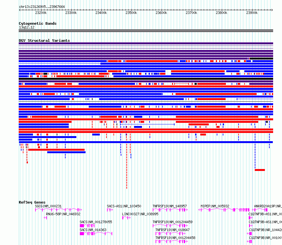The image size is (282, 245).
Task: Click the ANKRD20A19P gene label
Action: click(x=268, y=206)
